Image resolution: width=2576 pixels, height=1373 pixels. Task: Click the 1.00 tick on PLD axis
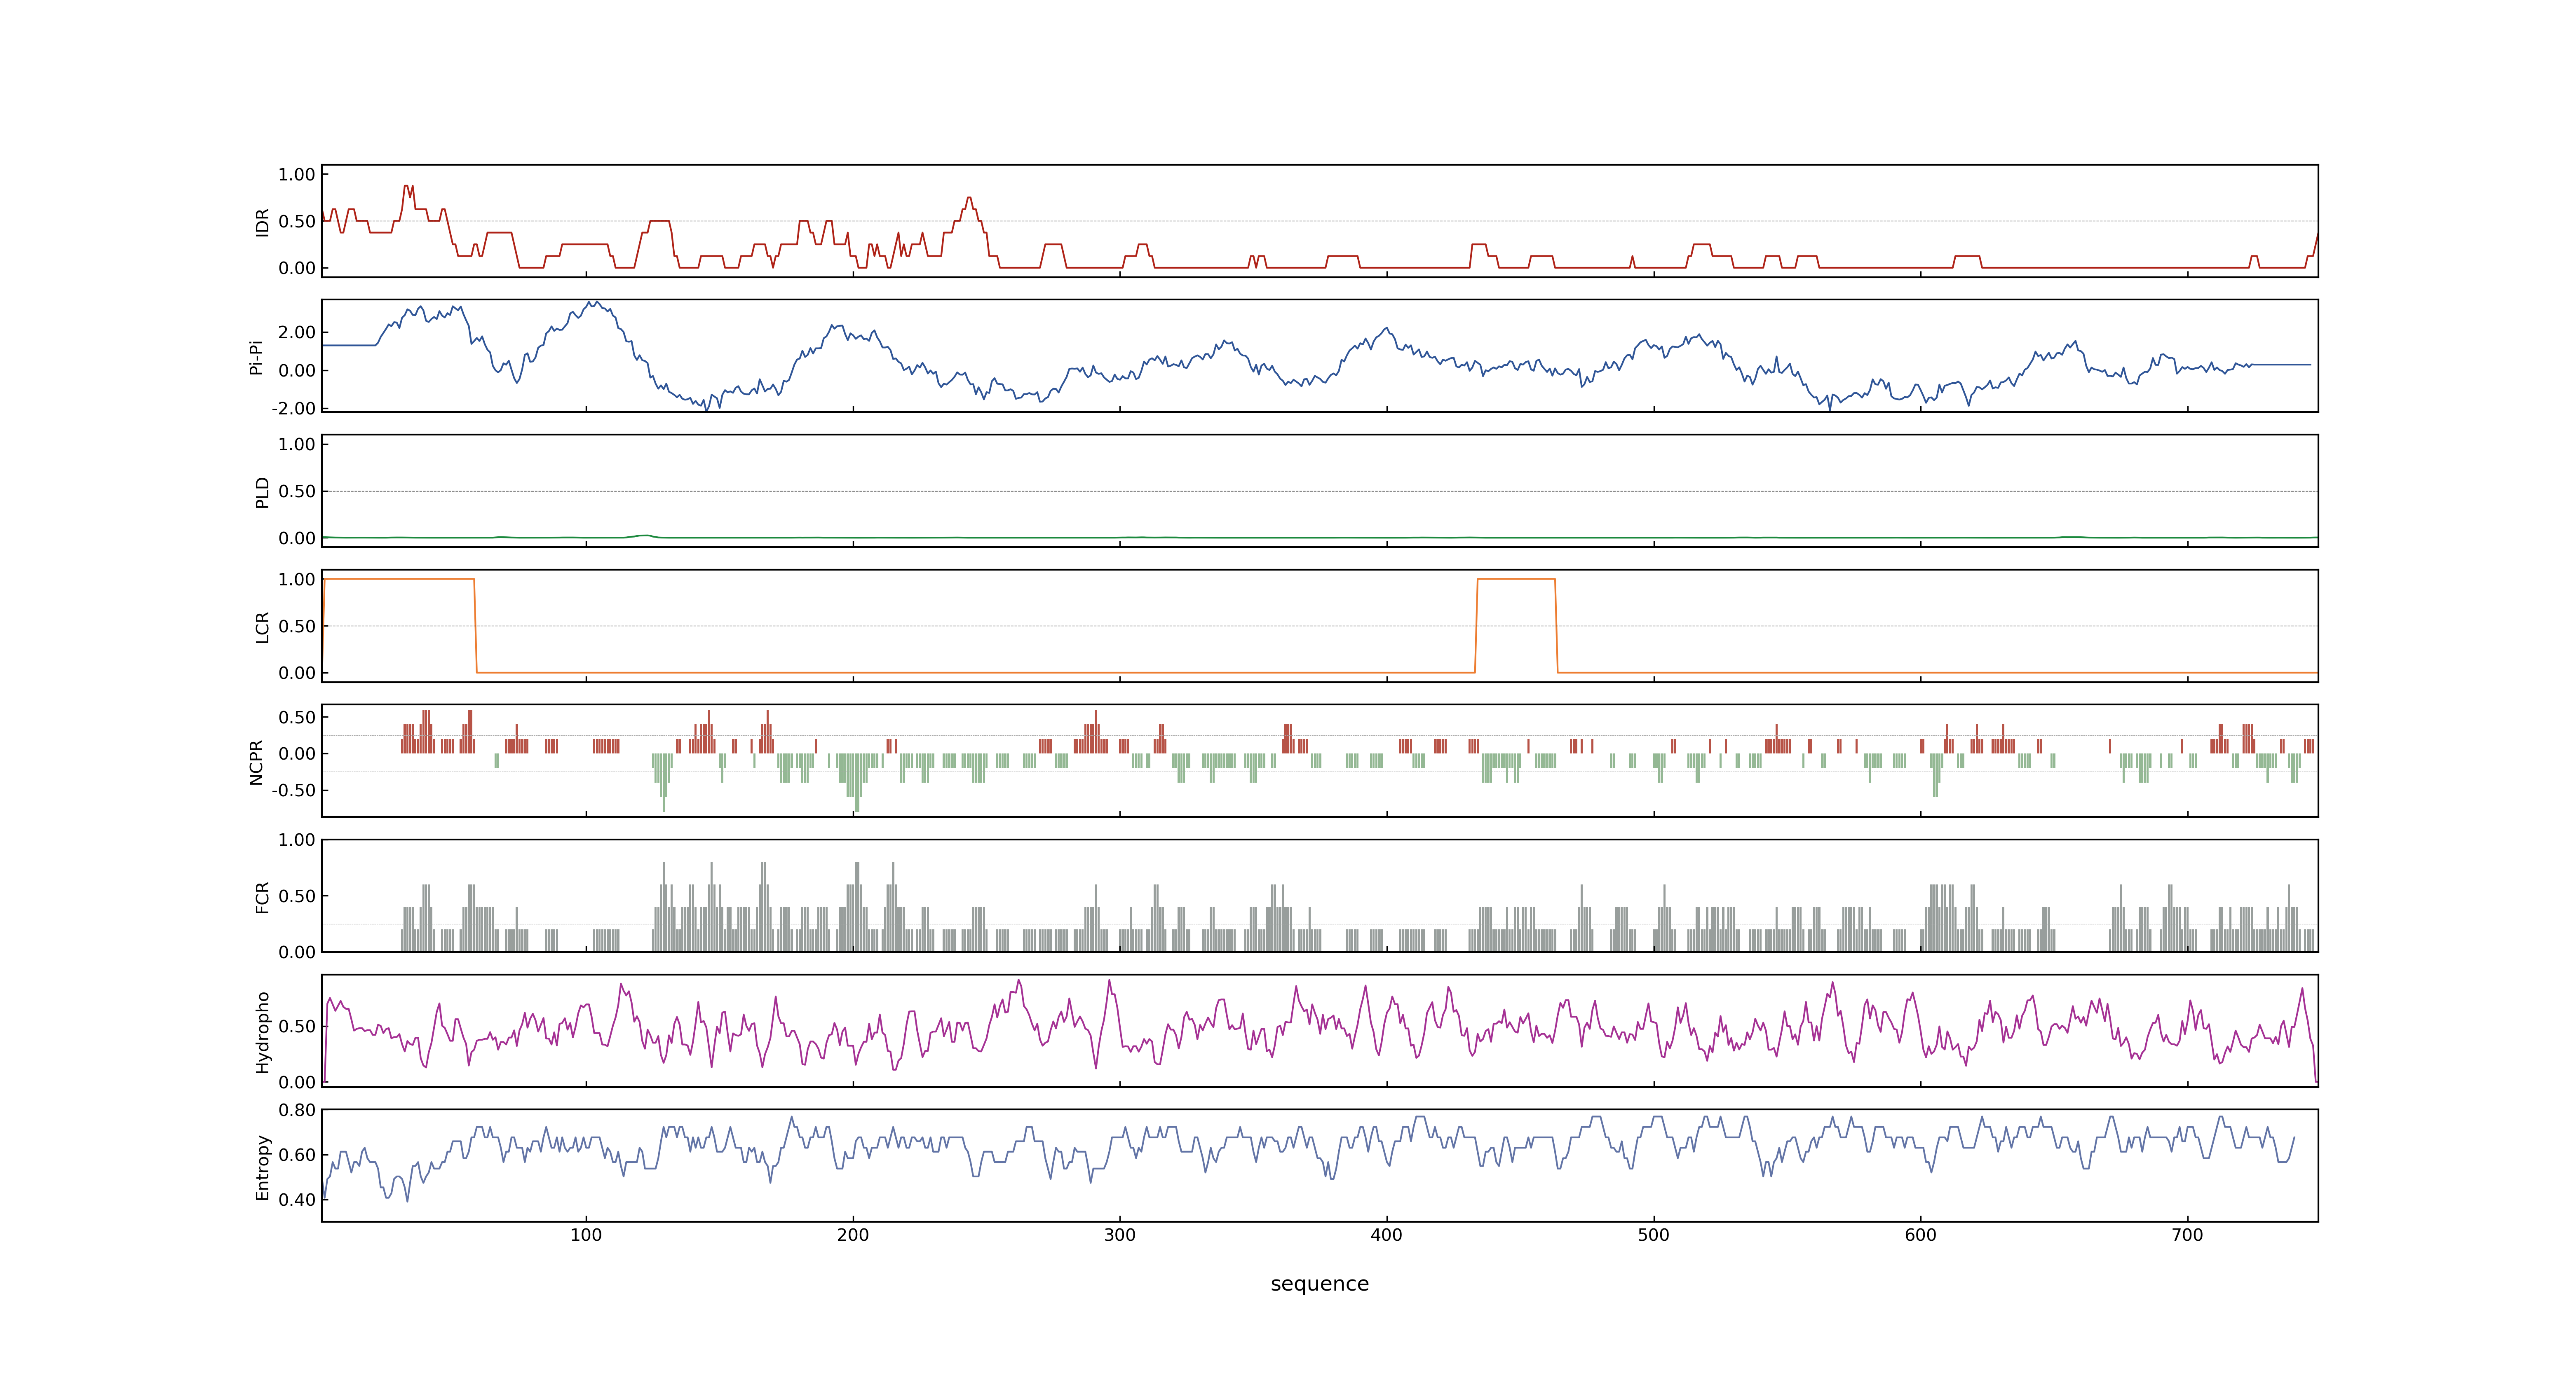coord(297,444)
